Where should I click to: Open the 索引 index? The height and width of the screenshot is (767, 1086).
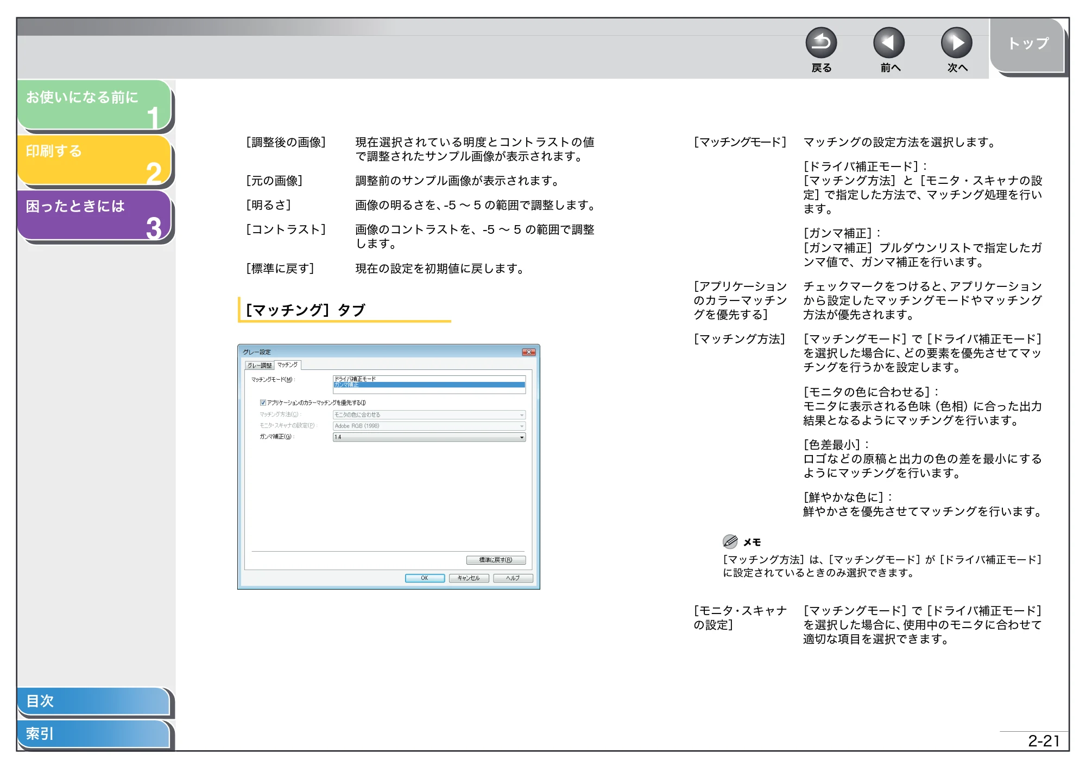point(93,734)
